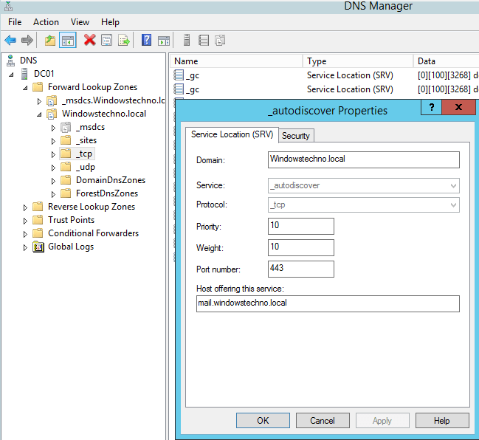Open the File menu
This screenshot has width=479, height=440.
(x=15, y=22)
